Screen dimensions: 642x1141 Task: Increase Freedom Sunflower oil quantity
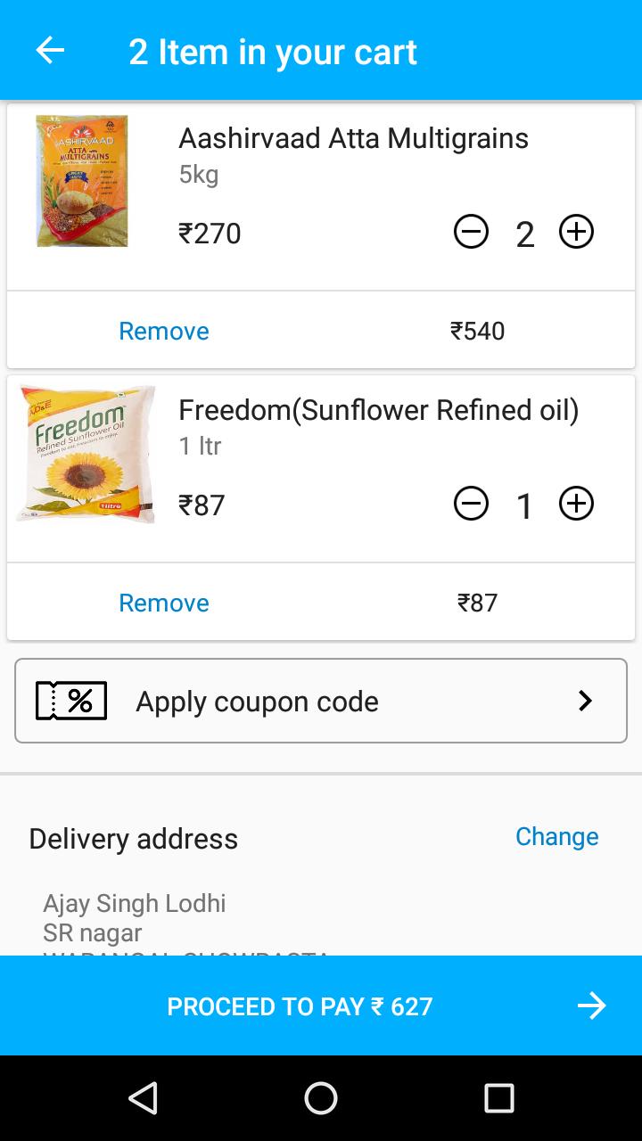576,505
